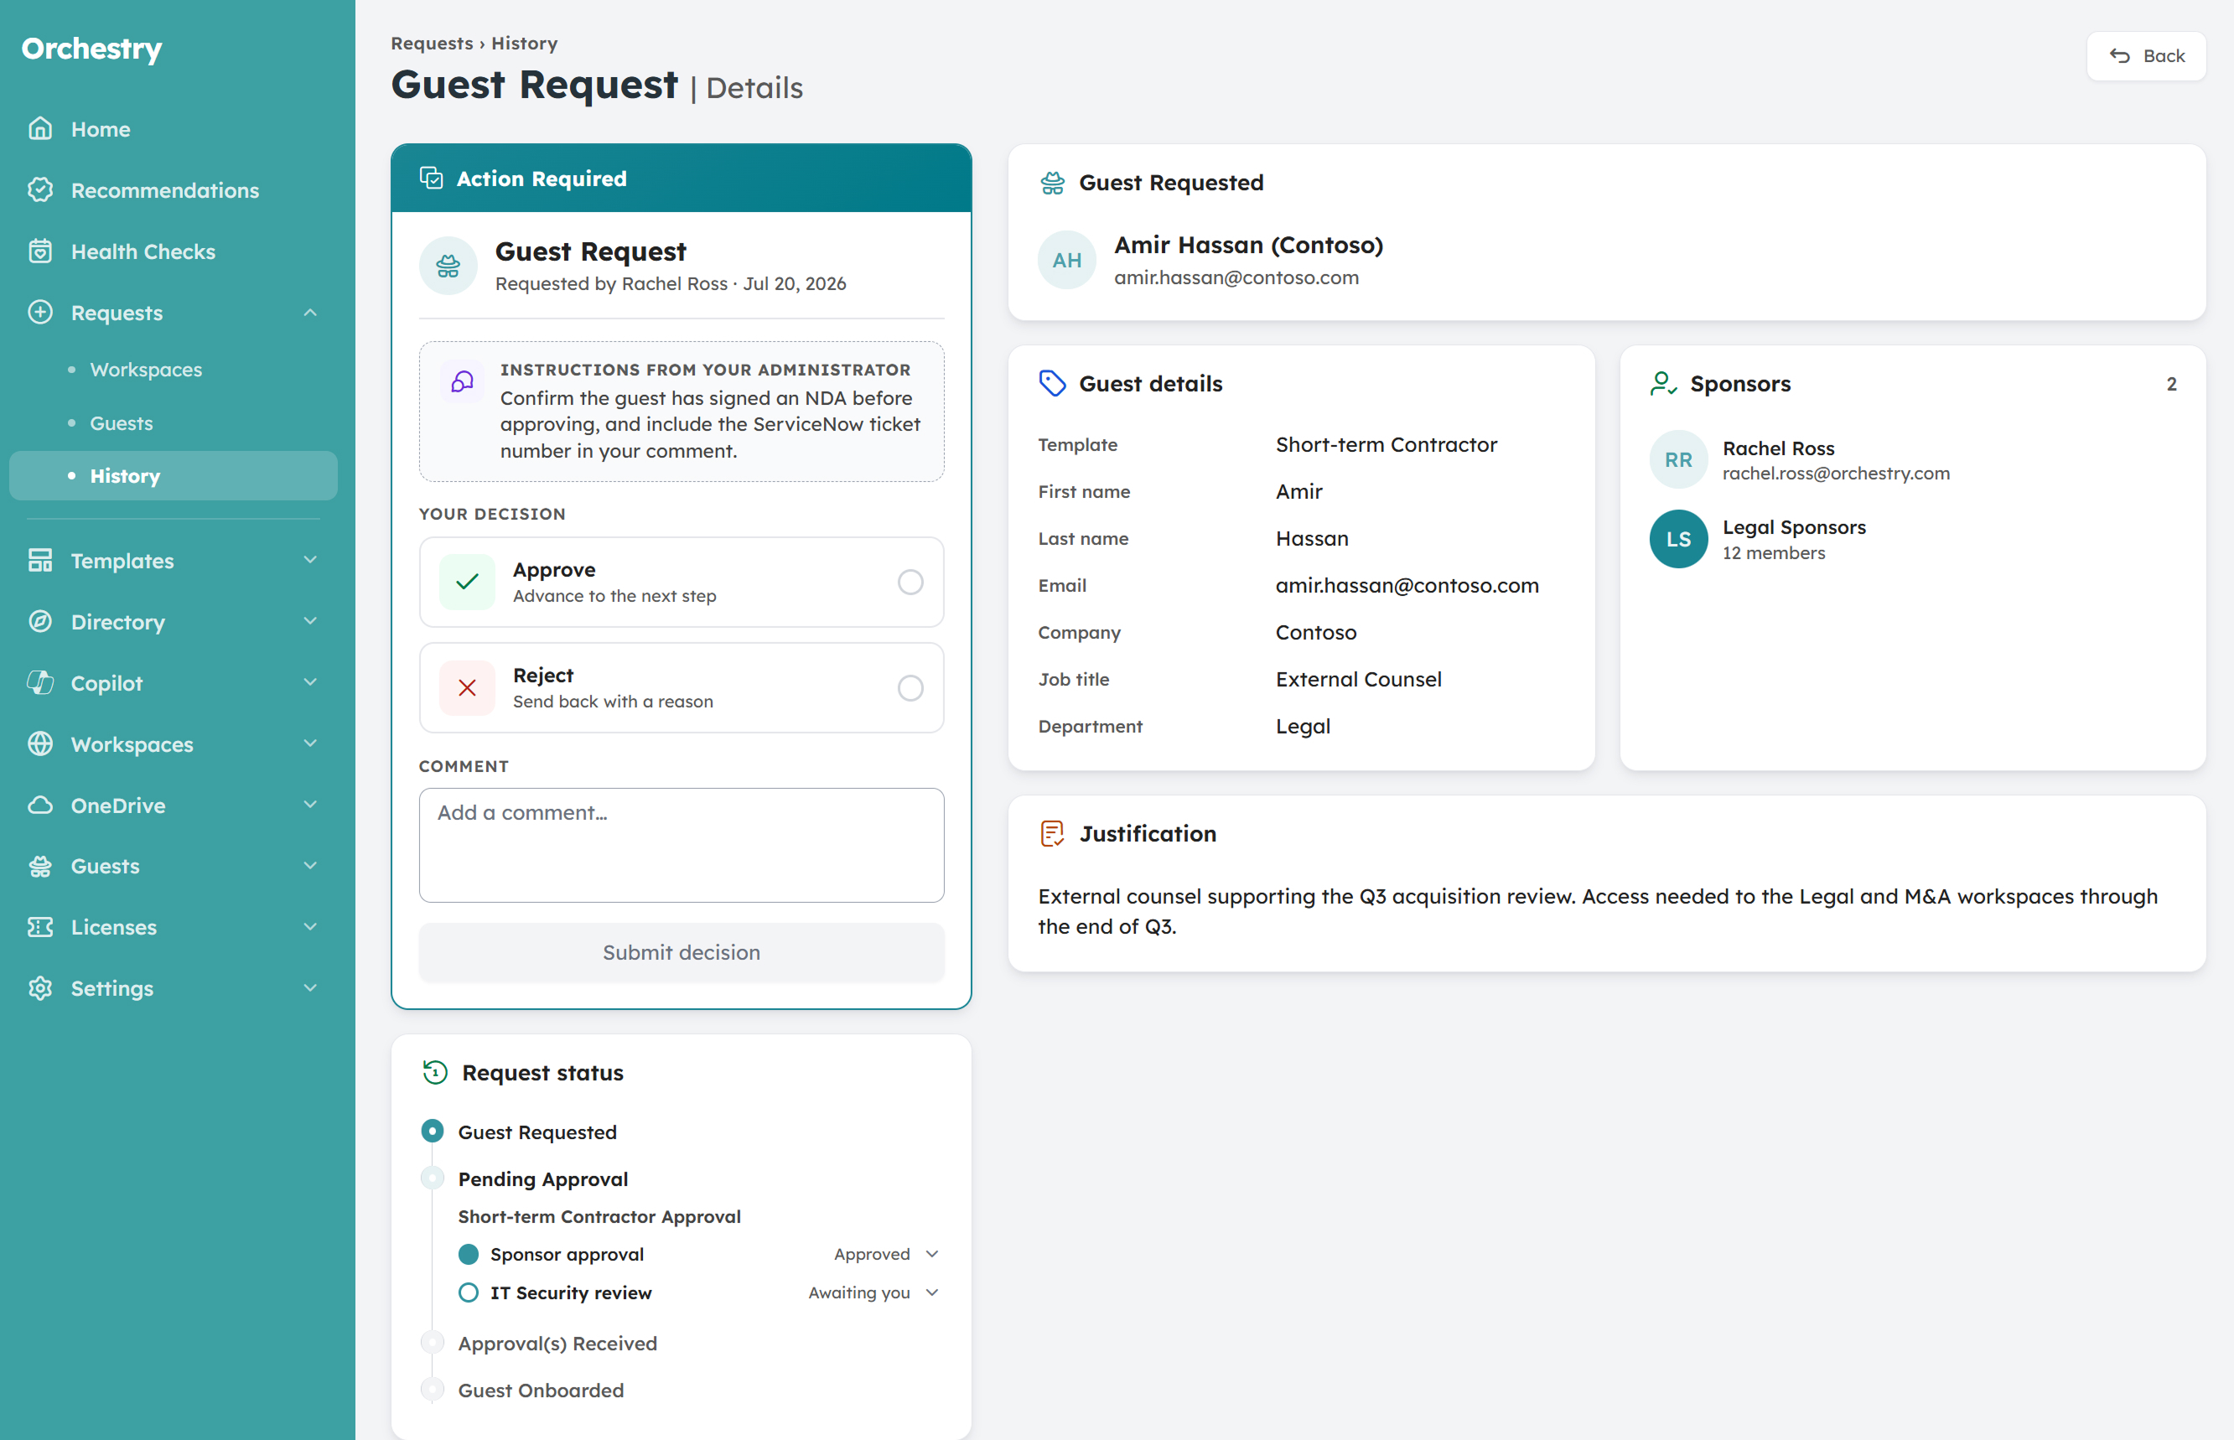Image resolution: width=2234 pixels, height=1440 pixels.
Task: Click the Justification note icon
Action: [x=1053, y=833]
